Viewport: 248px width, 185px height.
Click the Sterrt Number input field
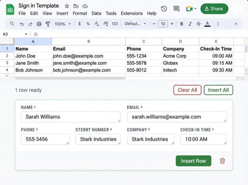[98, 139]
